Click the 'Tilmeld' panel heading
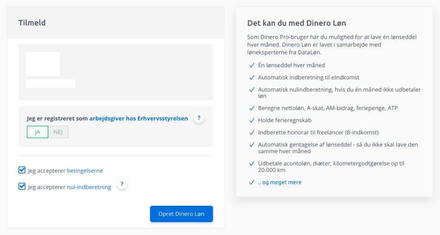Screen dimensions: 440x235 (32, 23)
